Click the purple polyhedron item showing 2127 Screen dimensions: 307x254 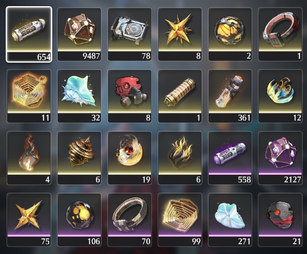coord(280,158)
